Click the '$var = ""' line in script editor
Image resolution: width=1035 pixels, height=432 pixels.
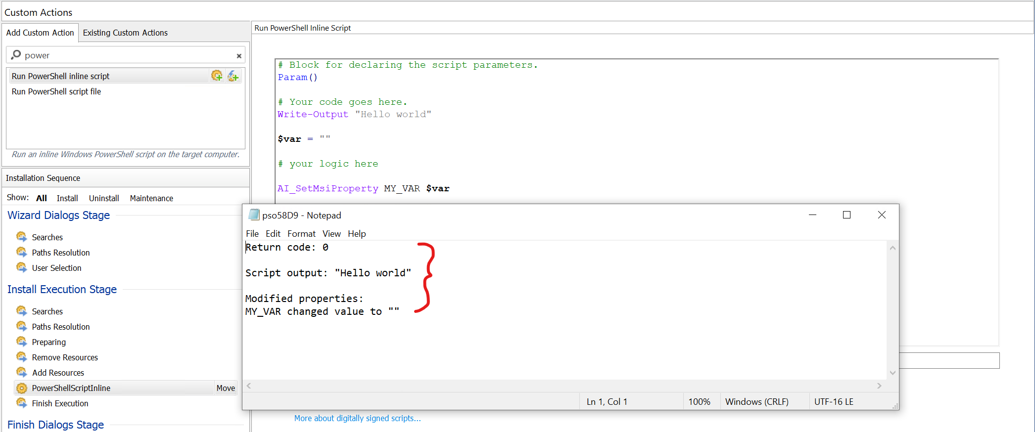pos(304,139)
